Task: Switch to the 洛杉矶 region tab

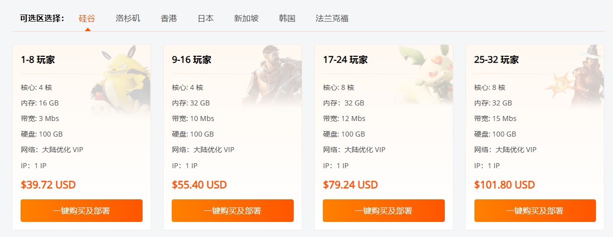Action: click(x=128, y=19)
